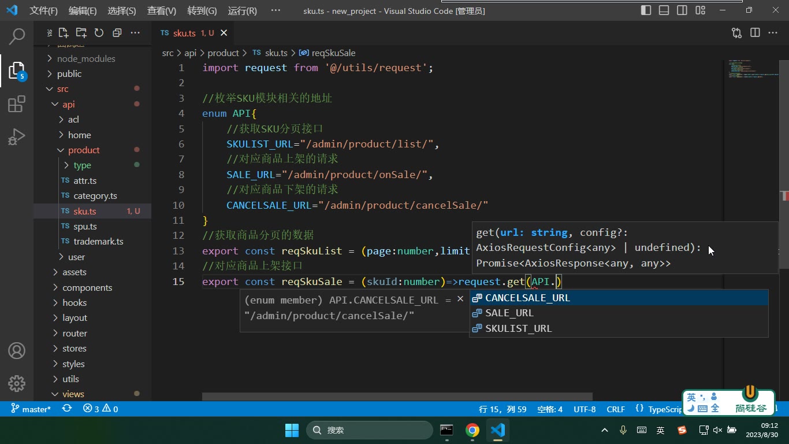Expand the public folder
Viewport: 789px width, 444px height.
pyautogui.click(x=92, y=73)
